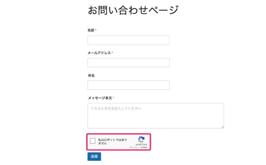Screen dimensions: 266x165
Task: Click inside the メールアドレス input field
Action: click(x=128, y=62)
